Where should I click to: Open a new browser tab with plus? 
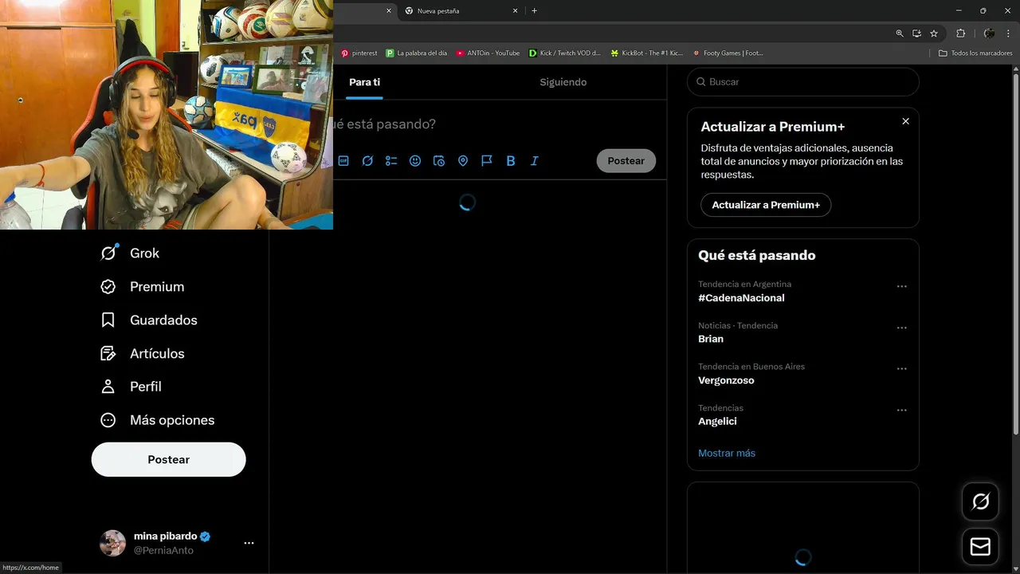point(534,11)
